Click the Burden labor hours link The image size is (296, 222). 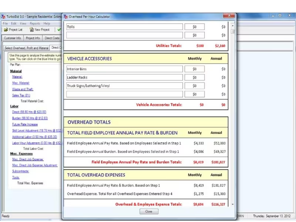[x=30, y=118]
